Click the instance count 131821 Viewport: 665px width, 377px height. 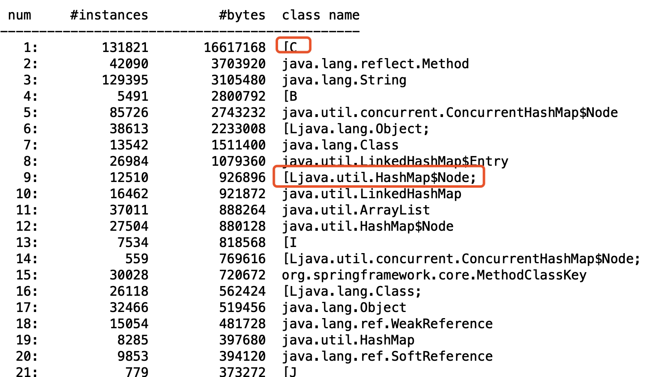click(125, 48)
